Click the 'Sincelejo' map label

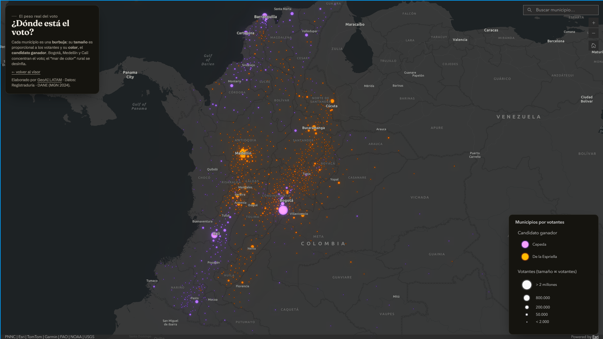click(248, 65)
